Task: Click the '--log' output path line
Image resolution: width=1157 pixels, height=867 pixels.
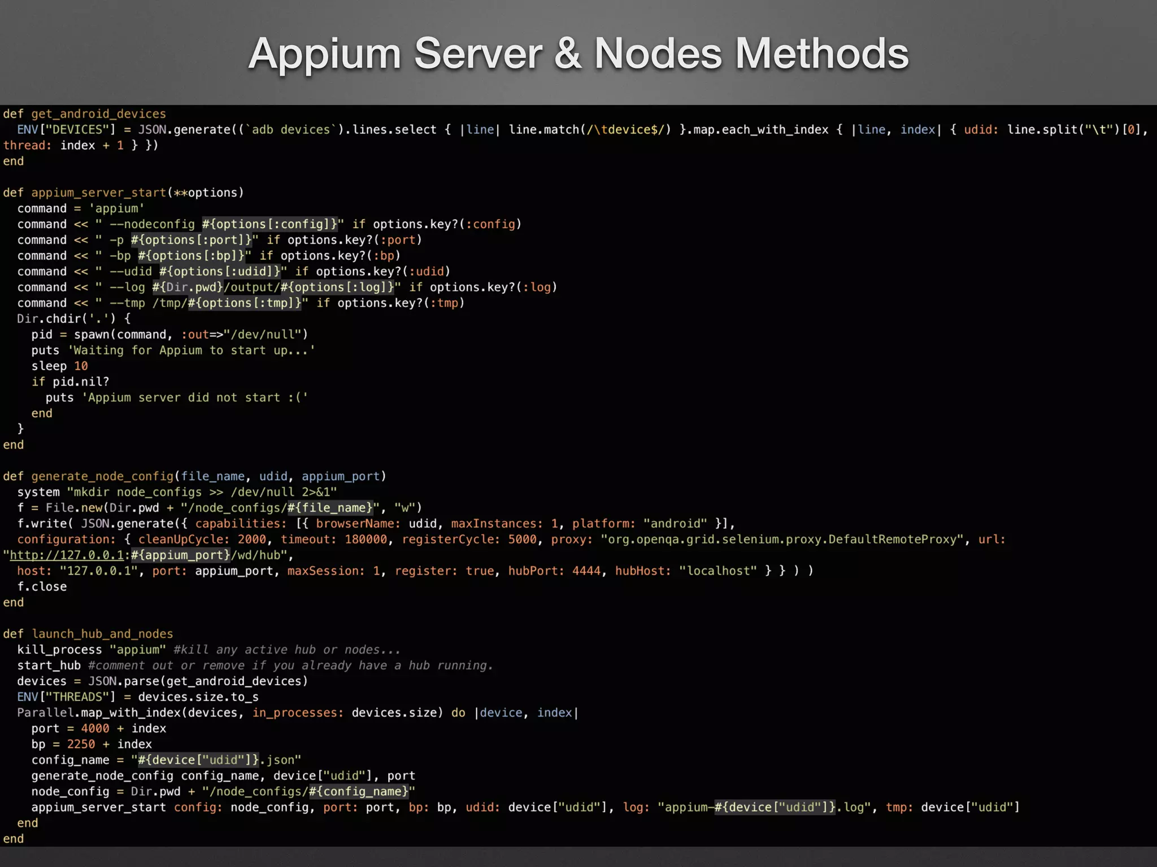Action: pyautogui.click(x=287, y=288)
